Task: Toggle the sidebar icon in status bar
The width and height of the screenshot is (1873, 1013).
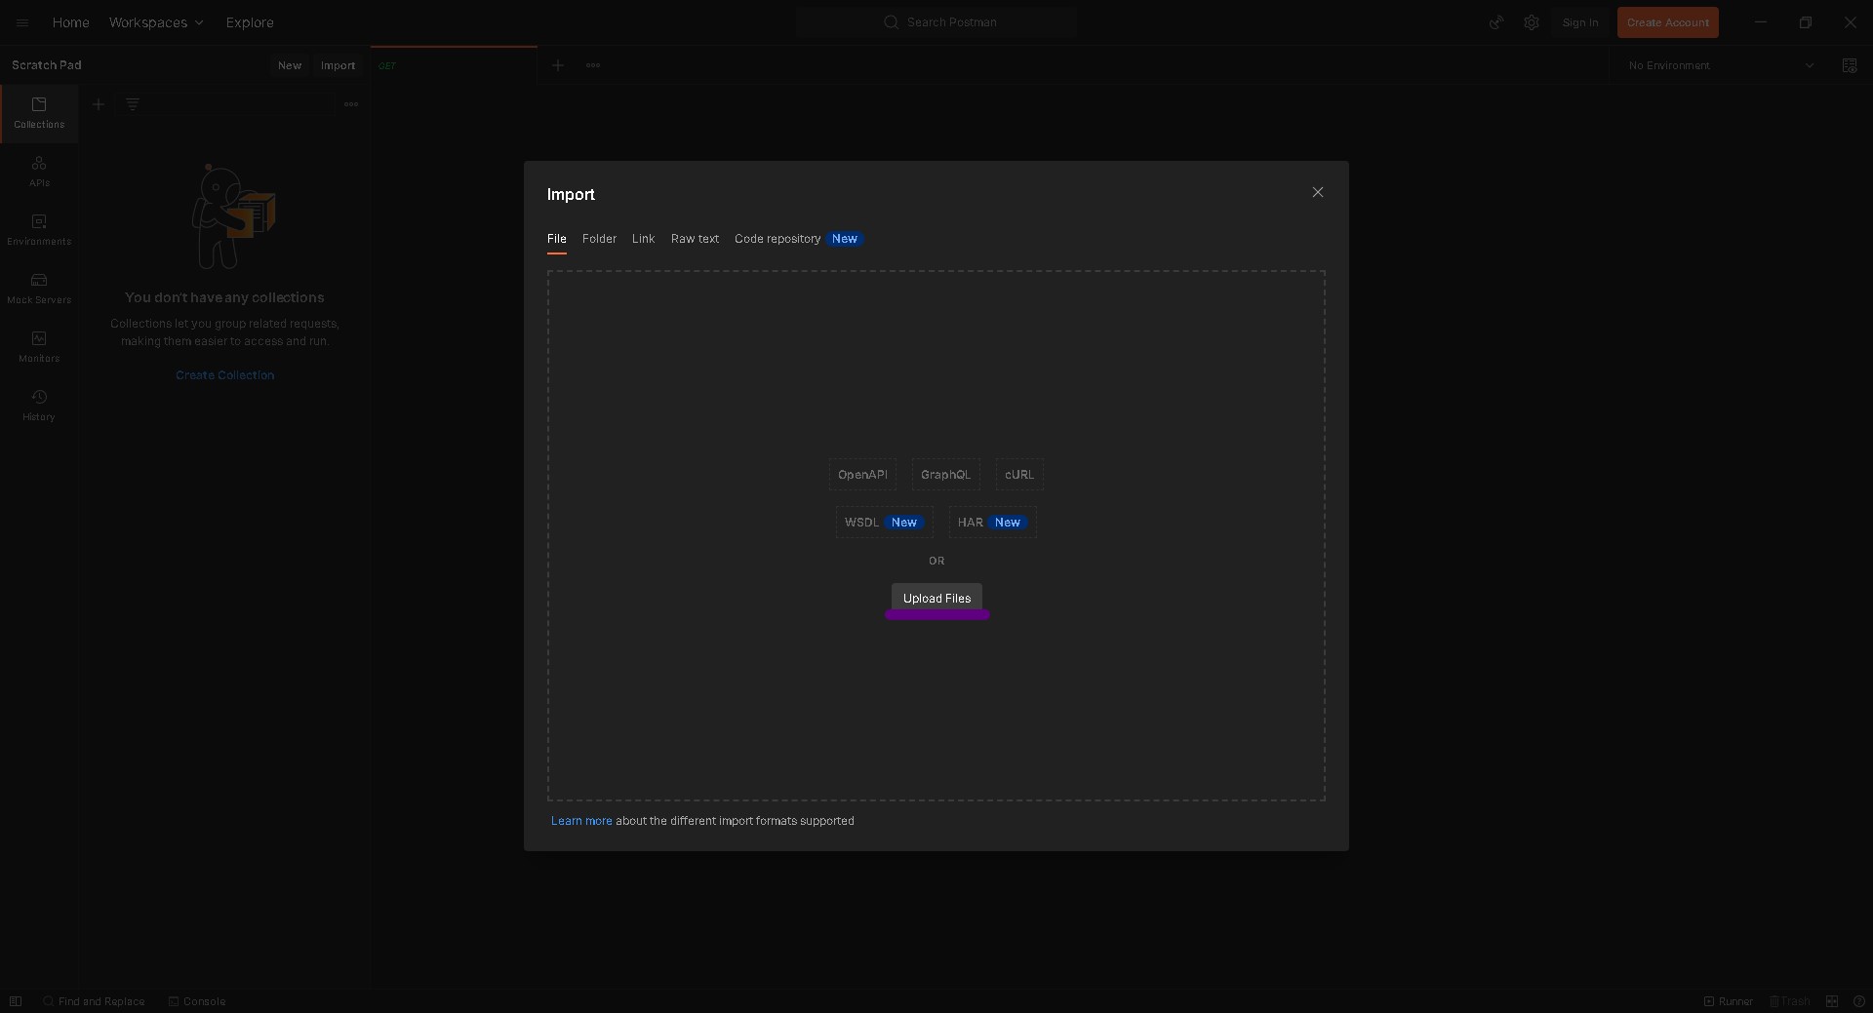Action: (16, 1001)
